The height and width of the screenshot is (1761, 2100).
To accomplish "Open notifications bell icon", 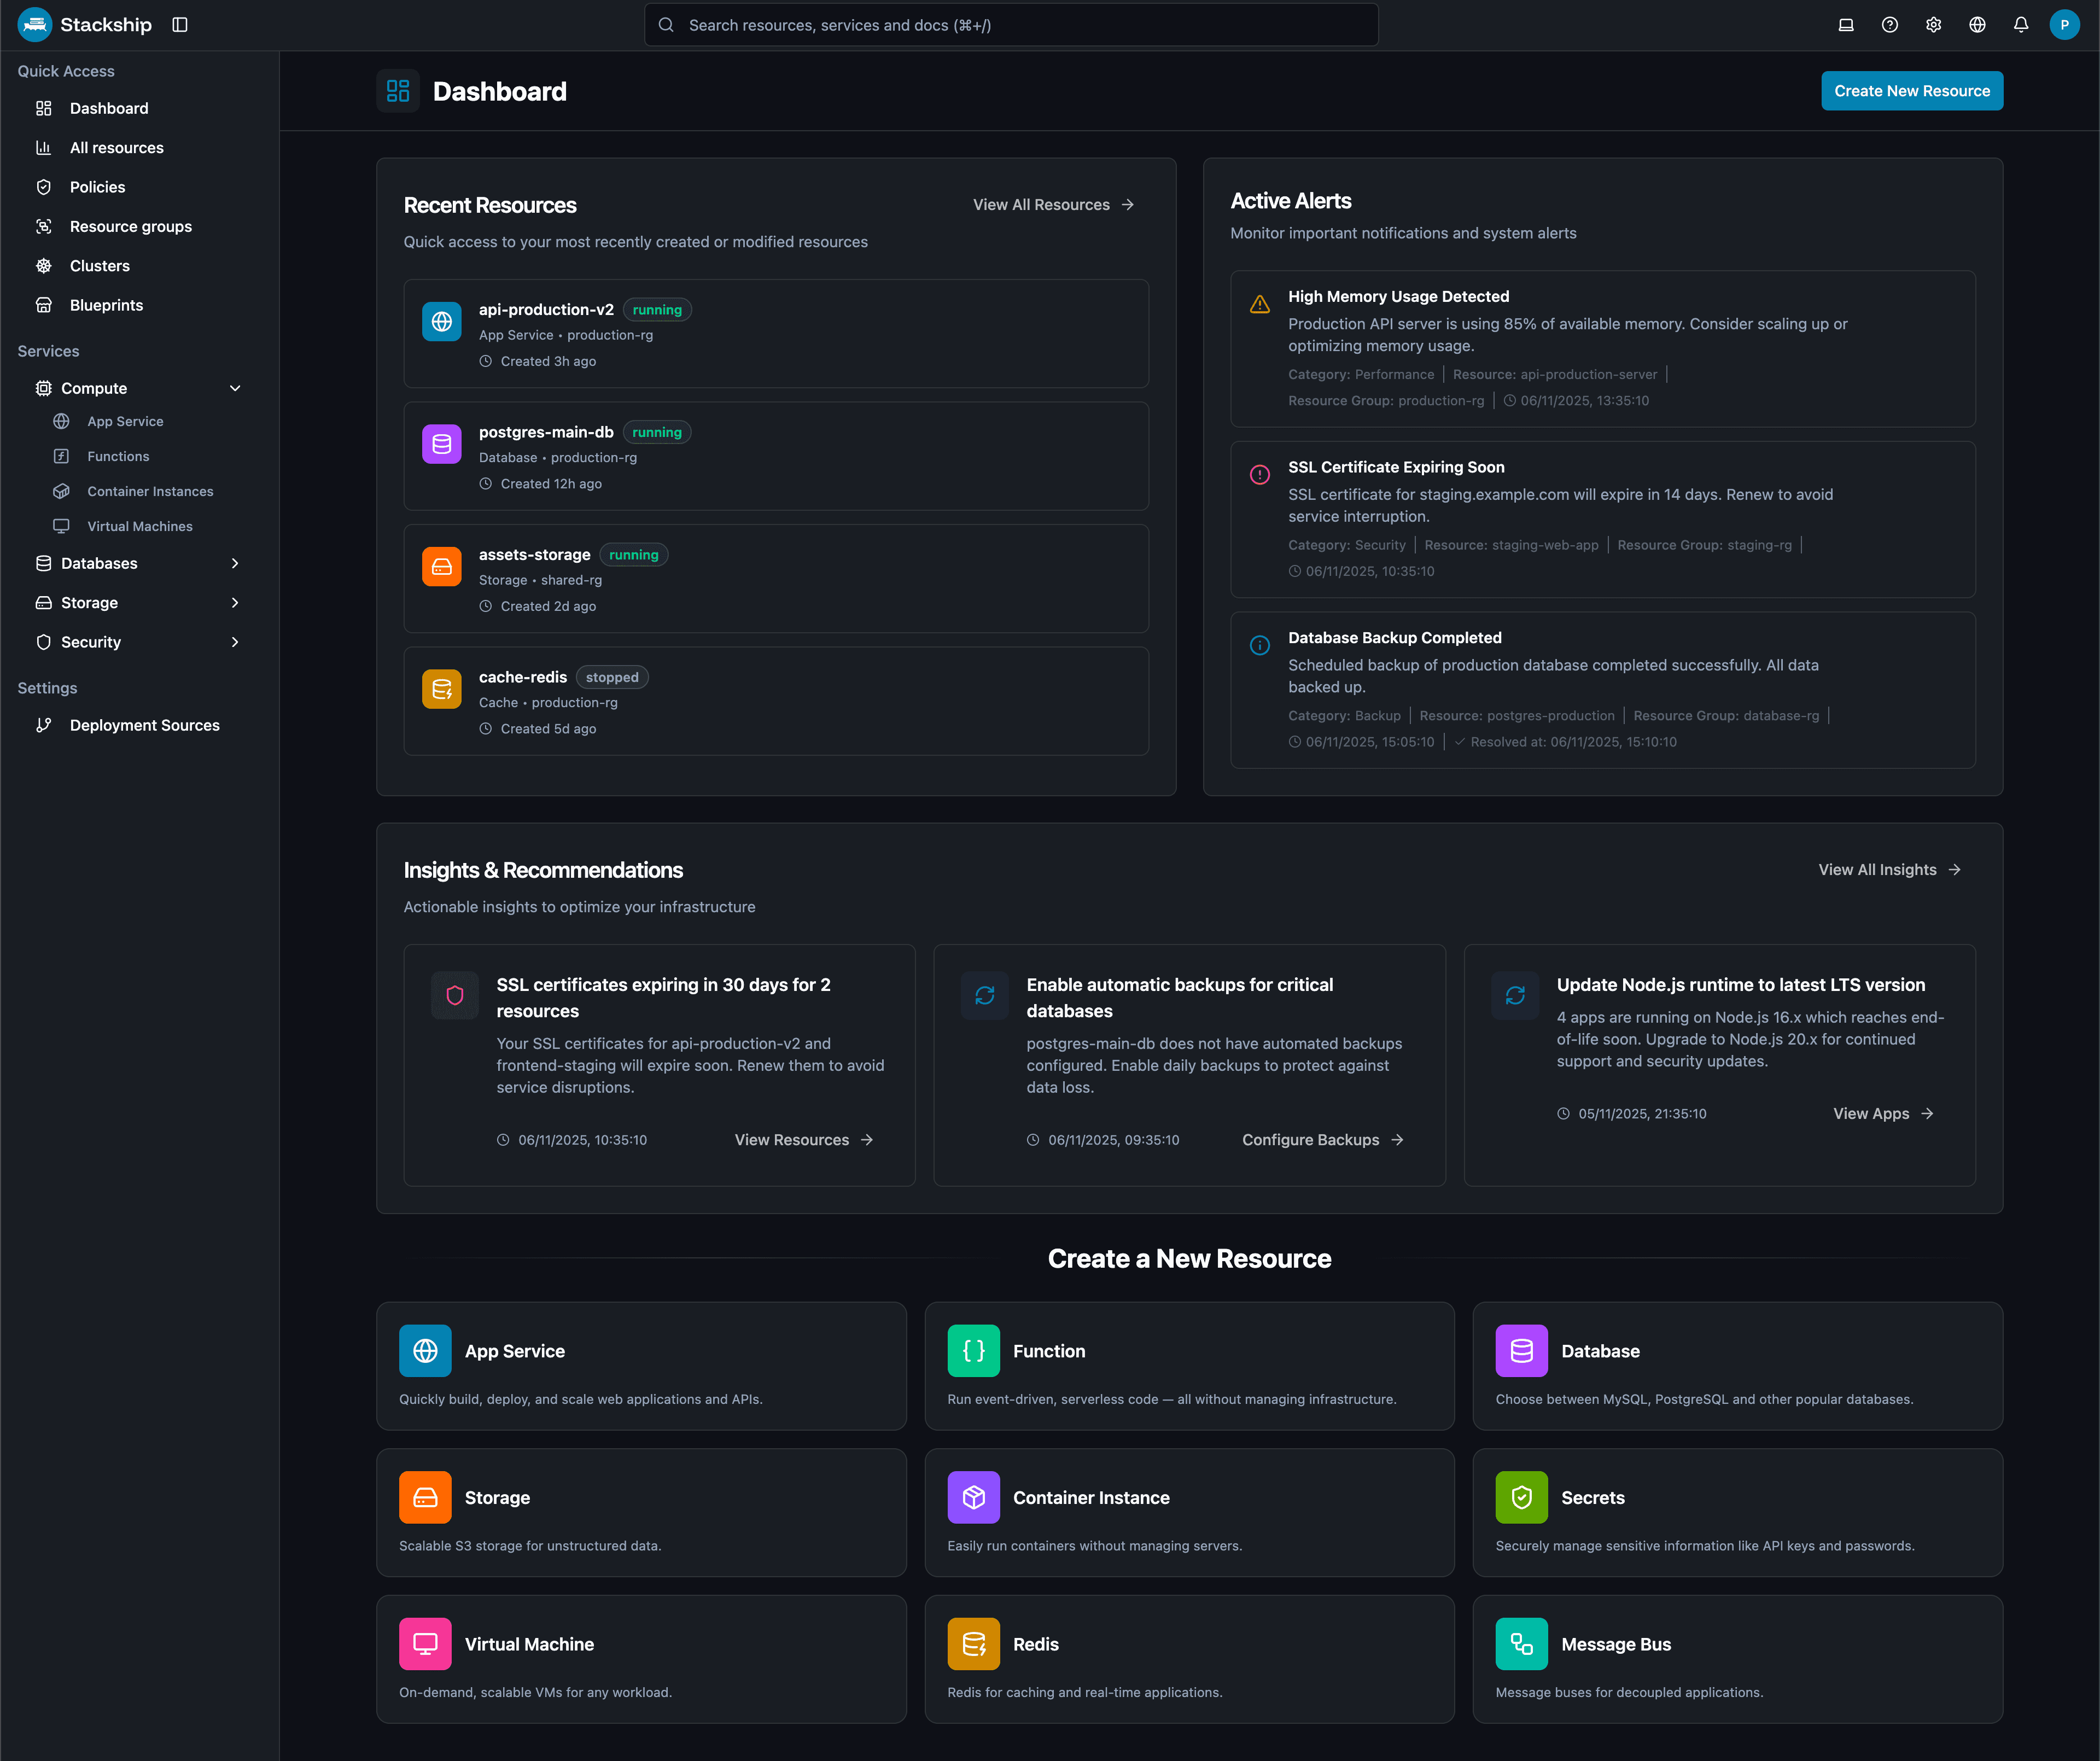I will pos(2020,25).
